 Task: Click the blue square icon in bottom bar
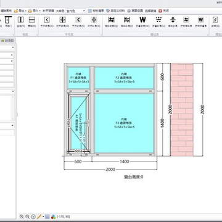pos(47,216)
